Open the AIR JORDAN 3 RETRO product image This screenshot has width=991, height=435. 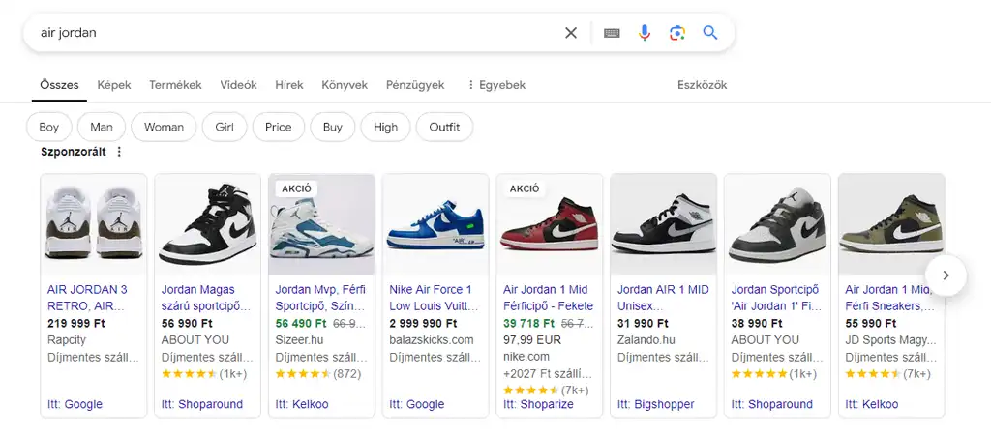pyautogui.click(x=94, y=224)
